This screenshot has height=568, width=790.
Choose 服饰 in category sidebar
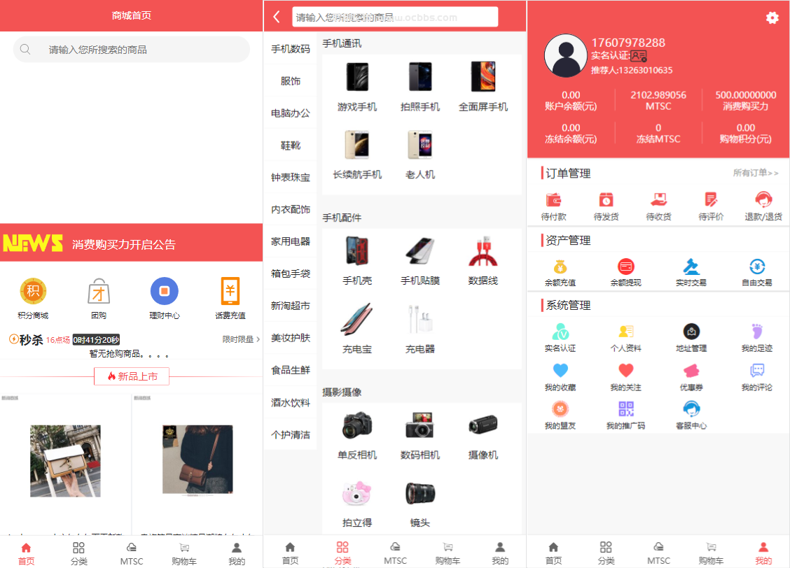(290, 81)
